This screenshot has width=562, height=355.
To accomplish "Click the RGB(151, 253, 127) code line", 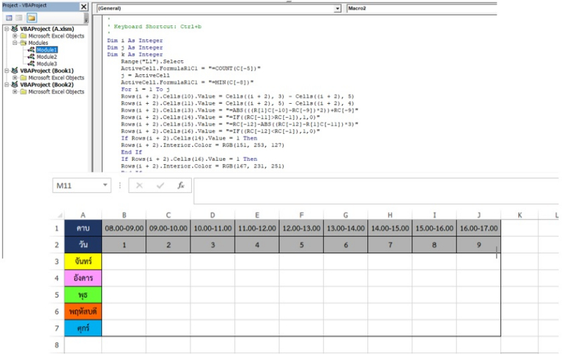I will tap(202, 145).
